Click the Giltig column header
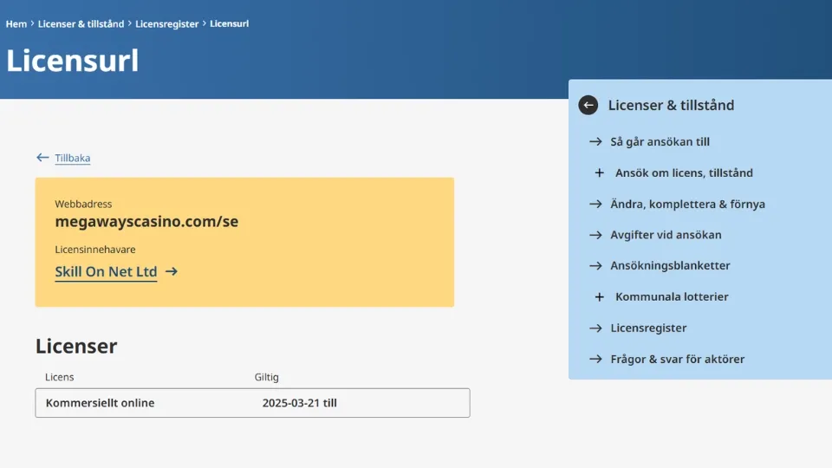This screenshot has height=468, width=832. (266, 377)
